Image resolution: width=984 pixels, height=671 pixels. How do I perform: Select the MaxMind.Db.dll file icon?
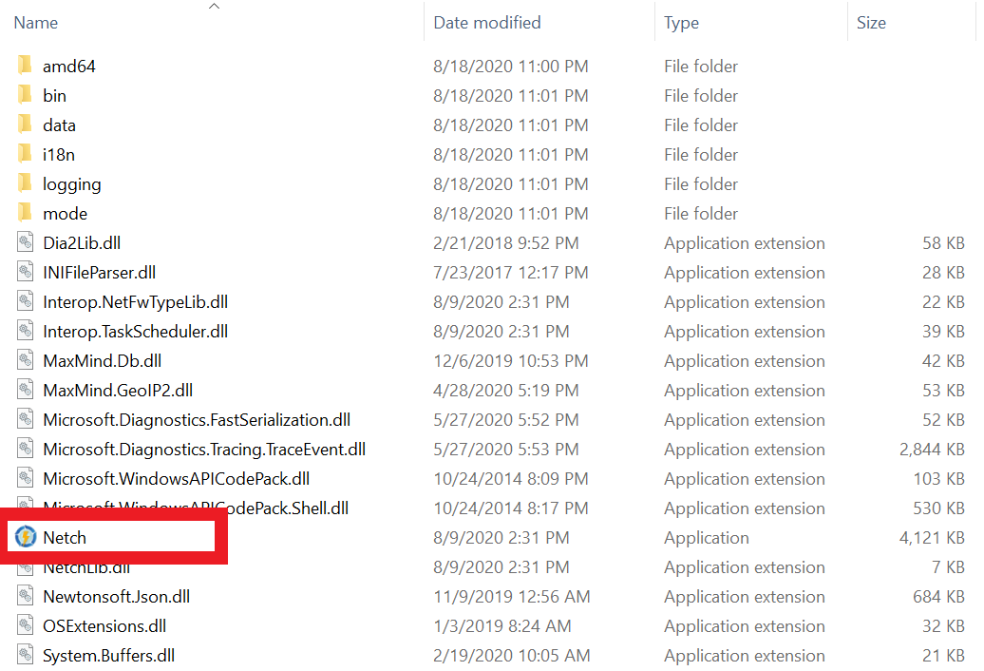pyautogui.click(x=26, y=361)
